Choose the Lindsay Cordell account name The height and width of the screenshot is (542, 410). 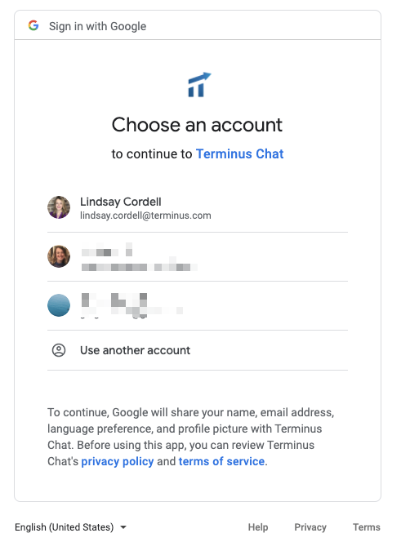(121, 202)
